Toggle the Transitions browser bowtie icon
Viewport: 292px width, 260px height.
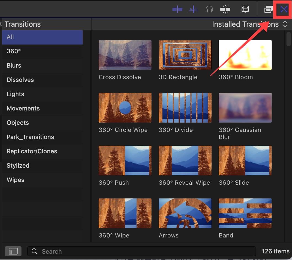tap(284, 9)
